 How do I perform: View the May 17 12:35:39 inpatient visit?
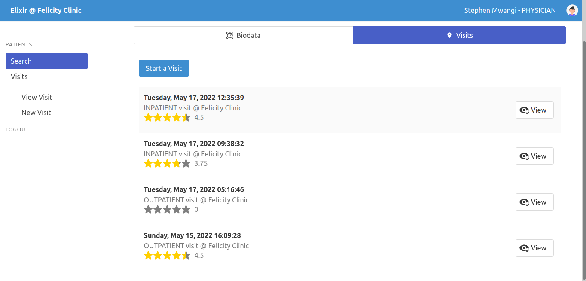coord(534,110)
